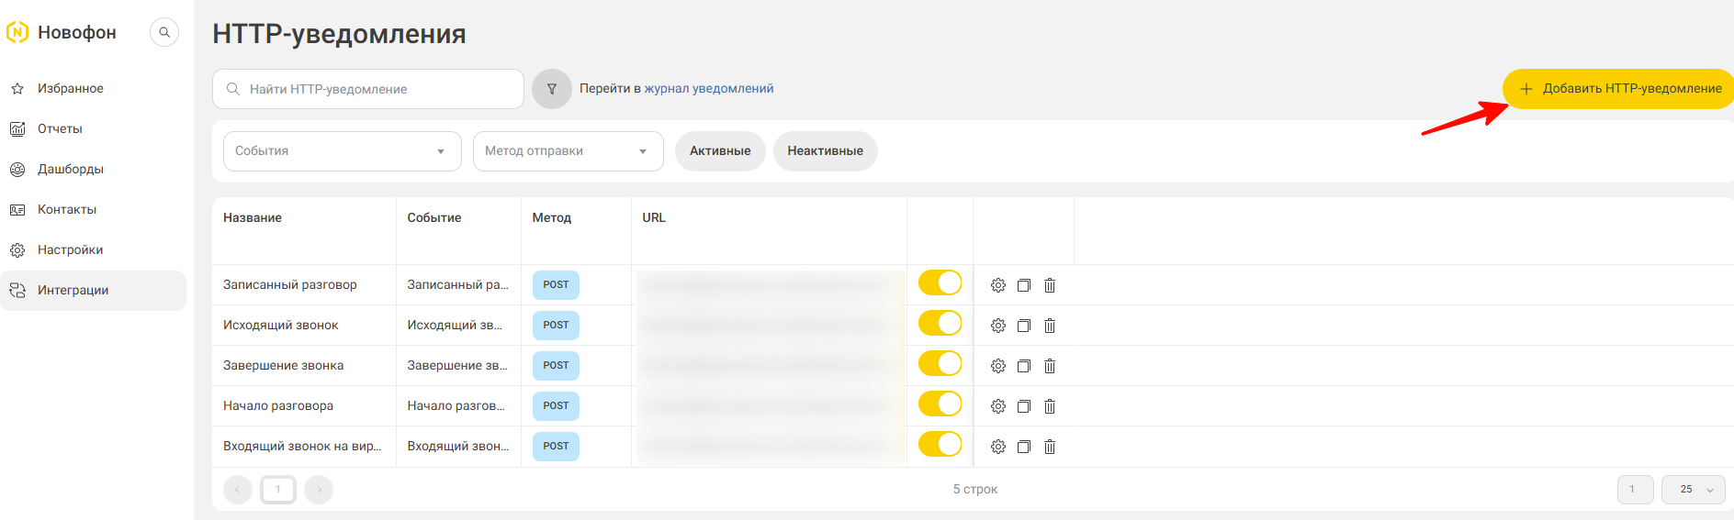The width and height of the screenshot is (1734, 520).
Task: Follow the журнал уведомлений link
Action: point(709,89)
